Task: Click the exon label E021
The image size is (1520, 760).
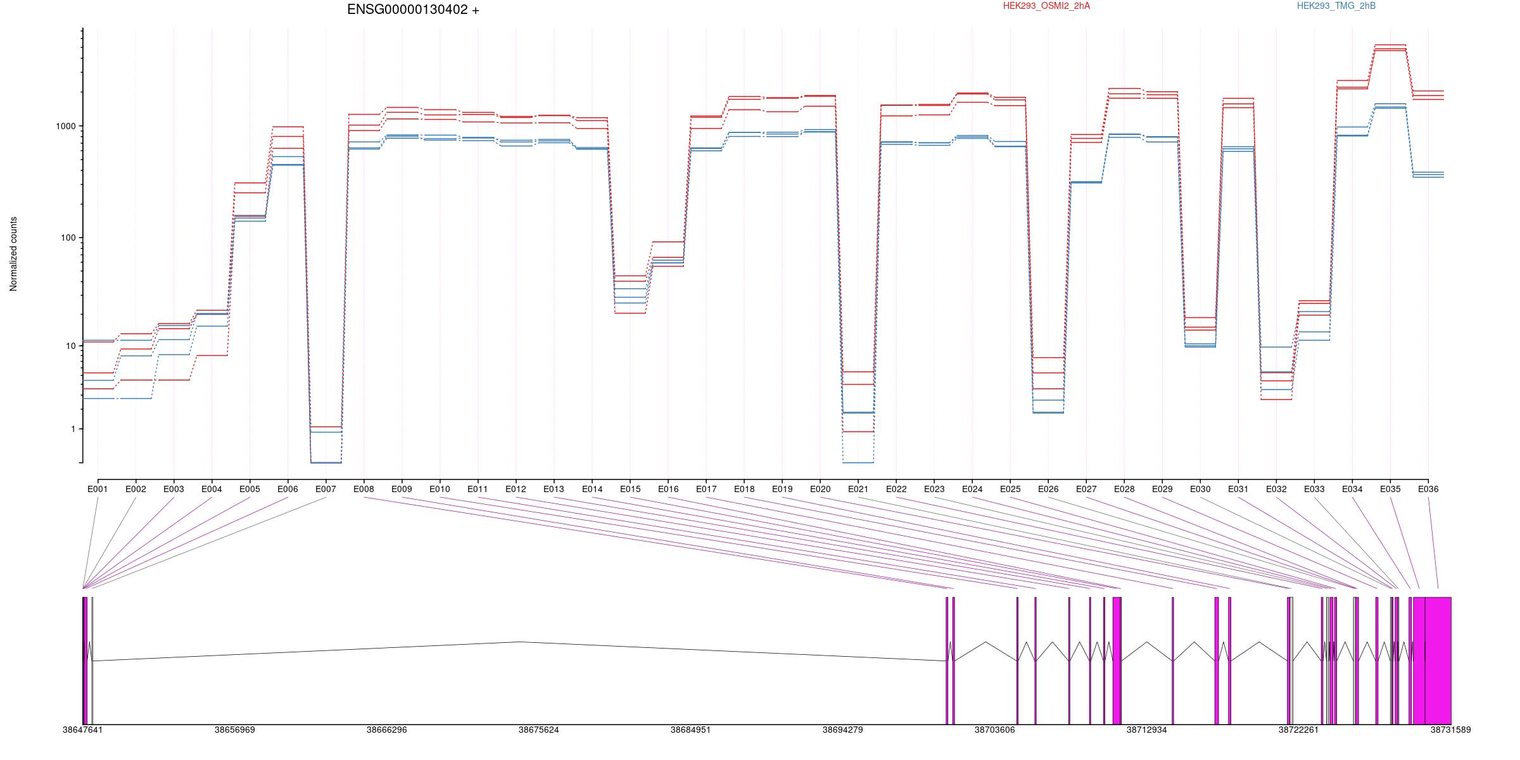Action: (858, 489)
